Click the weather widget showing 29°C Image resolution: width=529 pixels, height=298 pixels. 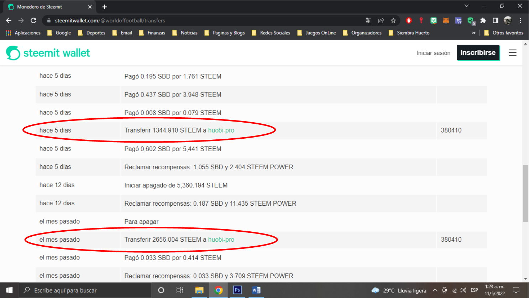pyautogui.click(x=399, y=290)
